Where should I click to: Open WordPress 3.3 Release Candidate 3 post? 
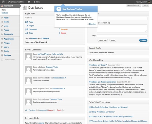click(x=102, y=82)
